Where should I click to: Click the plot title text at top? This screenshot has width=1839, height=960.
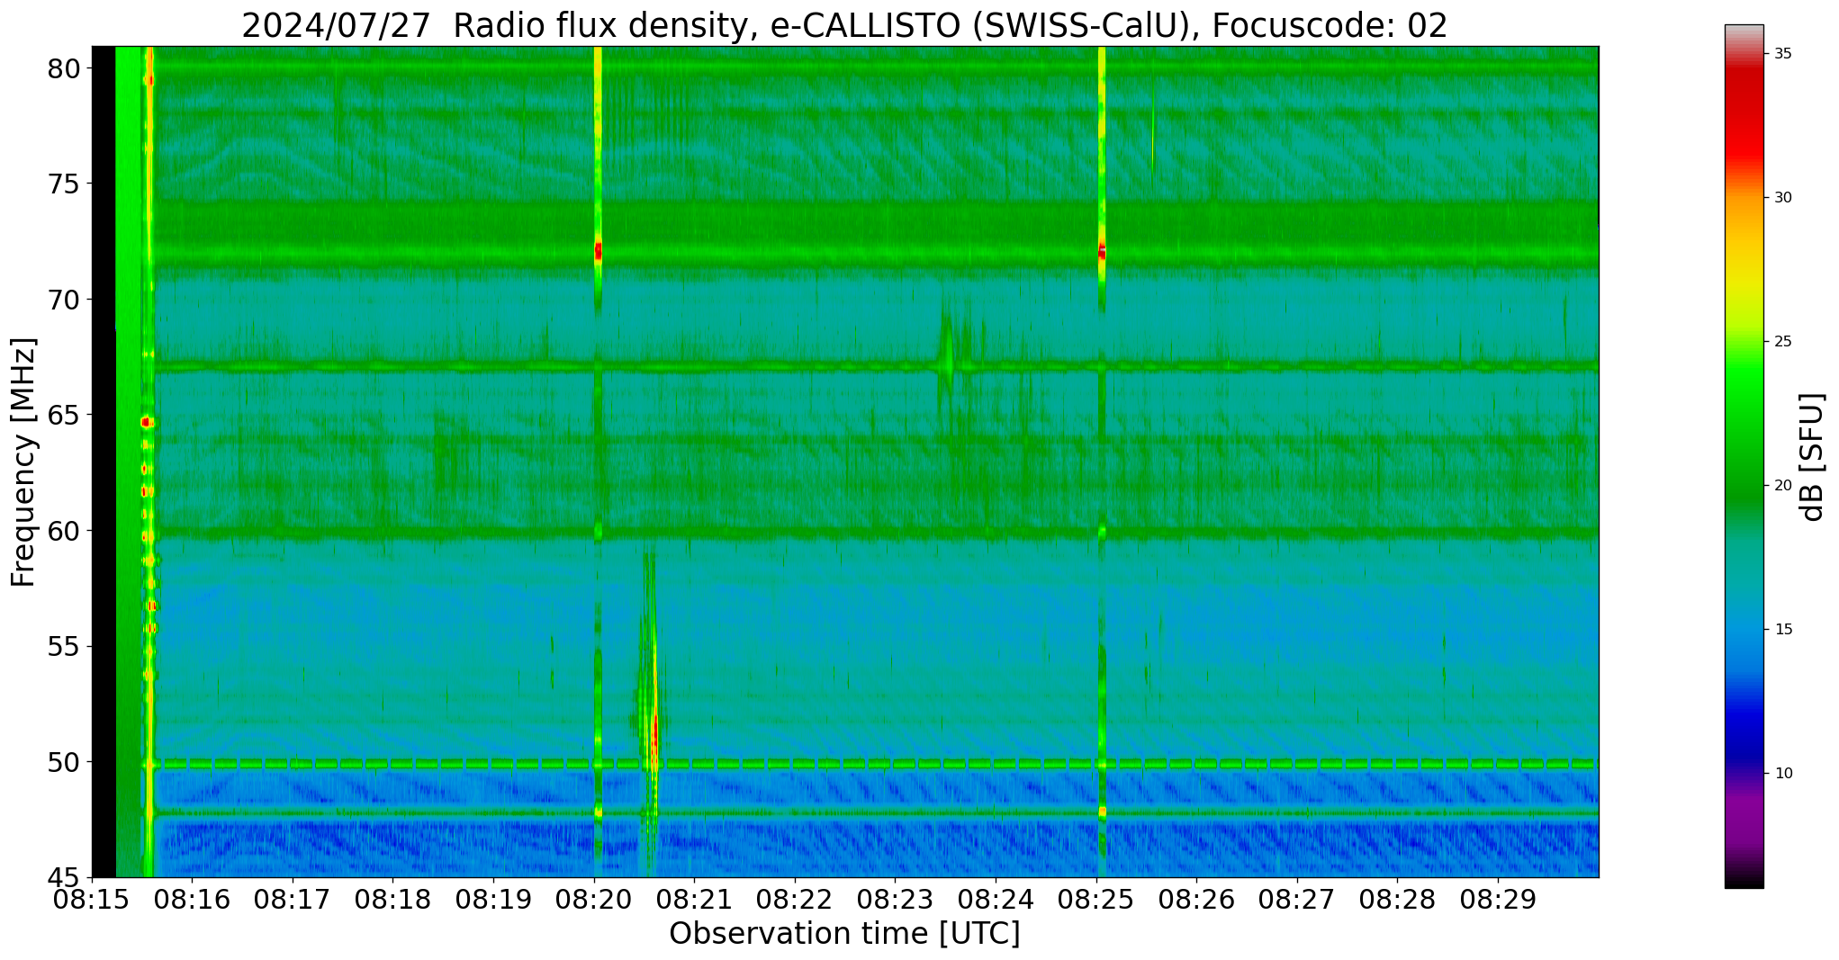[x=844, y=24]
